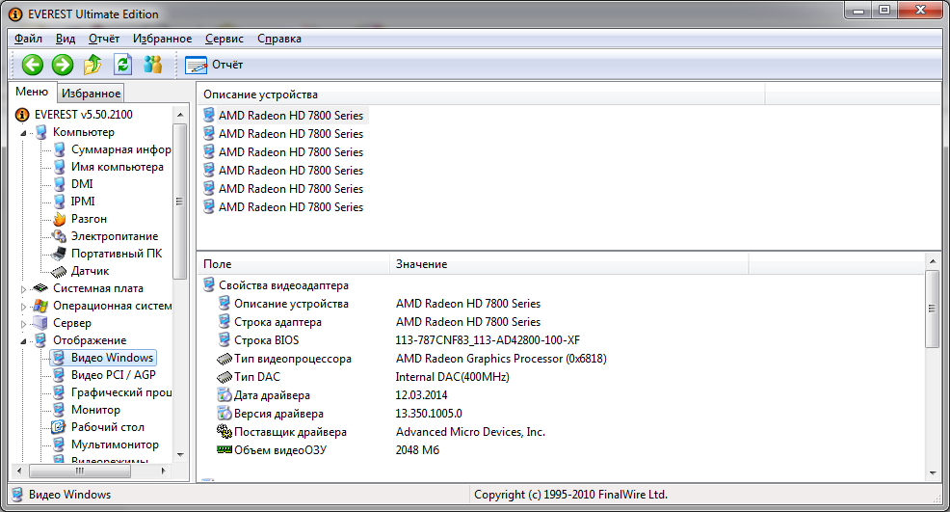Click the Графический процессор icon
The height and width of the screenshot is (512, 950).
point(59,392)
